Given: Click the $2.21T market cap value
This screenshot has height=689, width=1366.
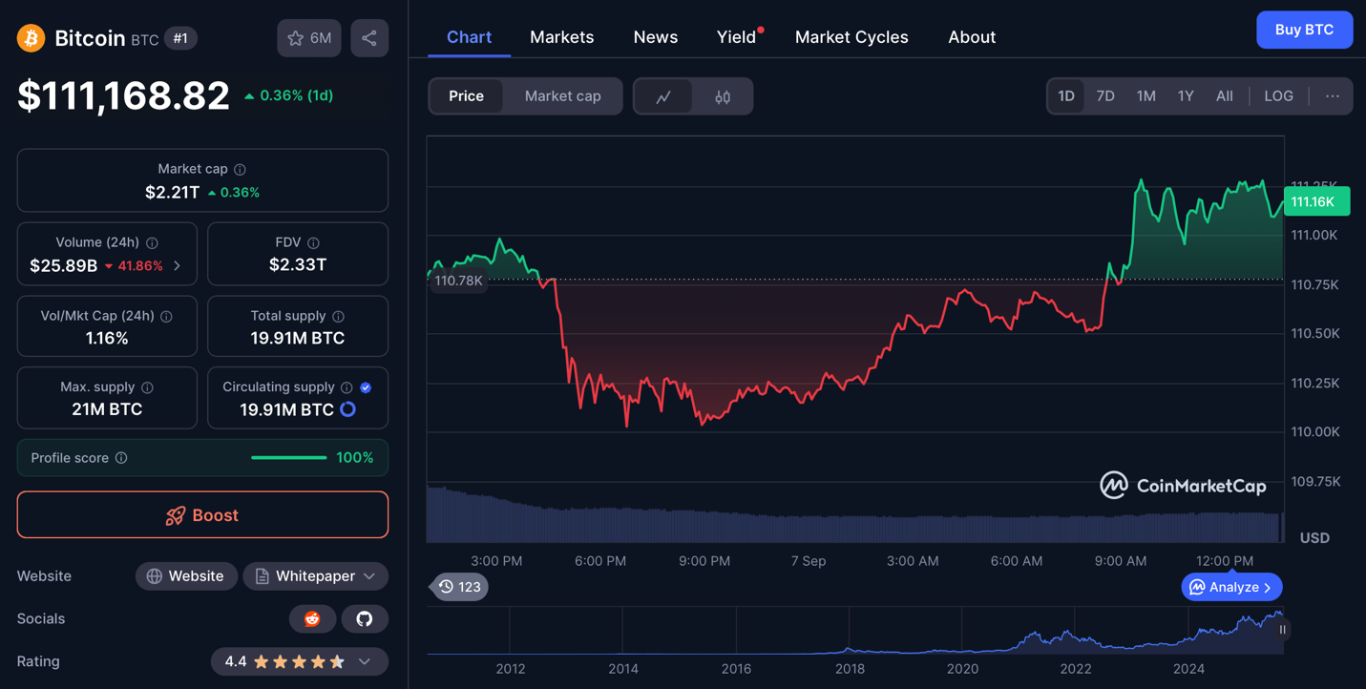Looking at the screenshot, I should 172,192.
